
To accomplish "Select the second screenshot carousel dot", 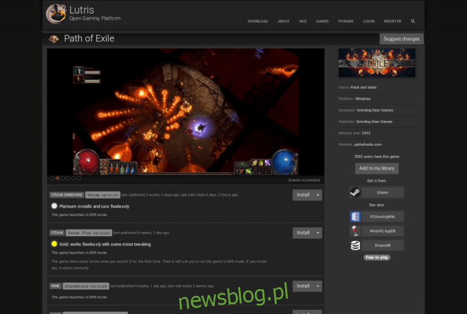I will coord(58,178).
